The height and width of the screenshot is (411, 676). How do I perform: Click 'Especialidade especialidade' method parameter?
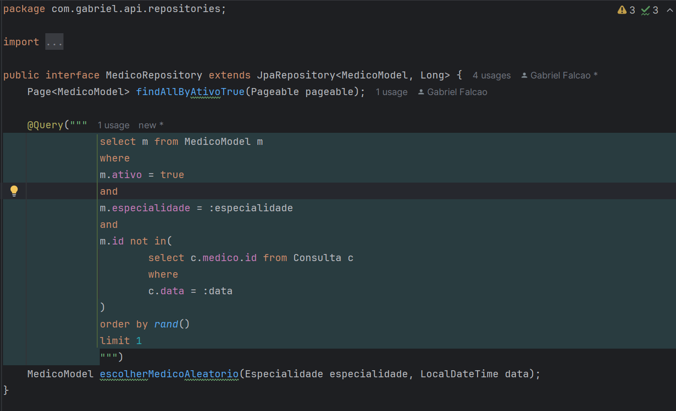tap(326, 374)
